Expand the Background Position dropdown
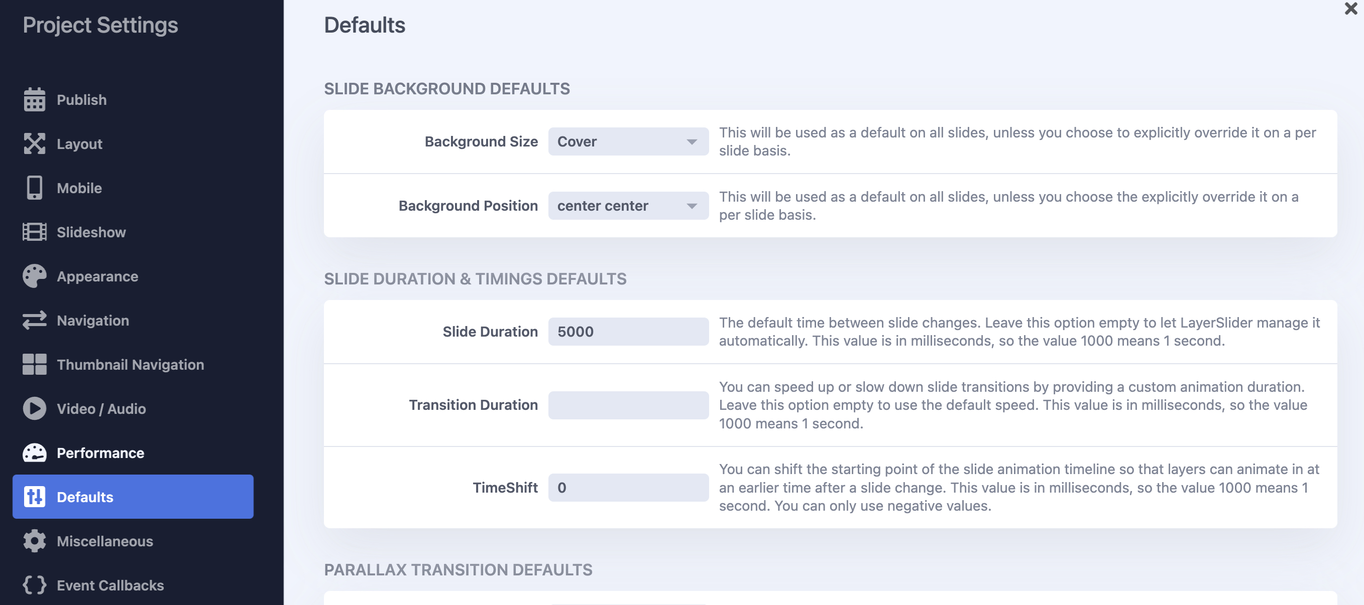Viewport: 1364px width, 605px height. 628,206
